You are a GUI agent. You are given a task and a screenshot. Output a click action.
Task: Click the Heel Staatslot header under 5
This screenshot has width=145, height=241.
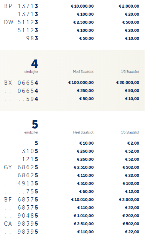83,132
